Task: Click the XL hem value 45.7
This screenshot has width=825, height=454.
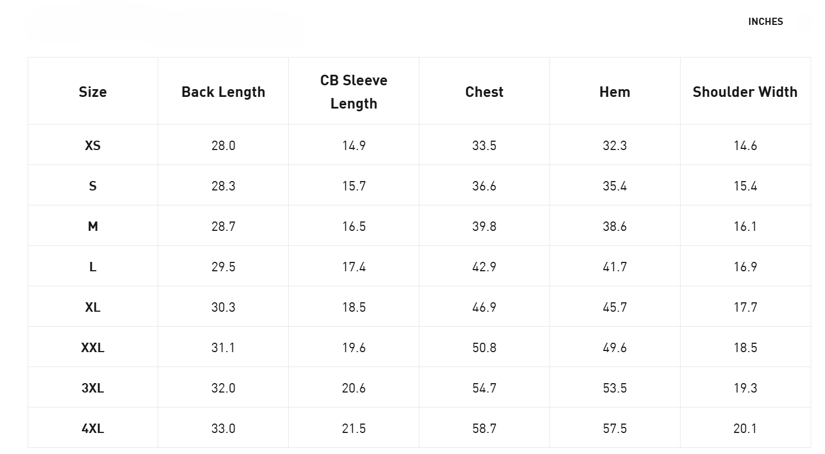Action: (615, 307)
